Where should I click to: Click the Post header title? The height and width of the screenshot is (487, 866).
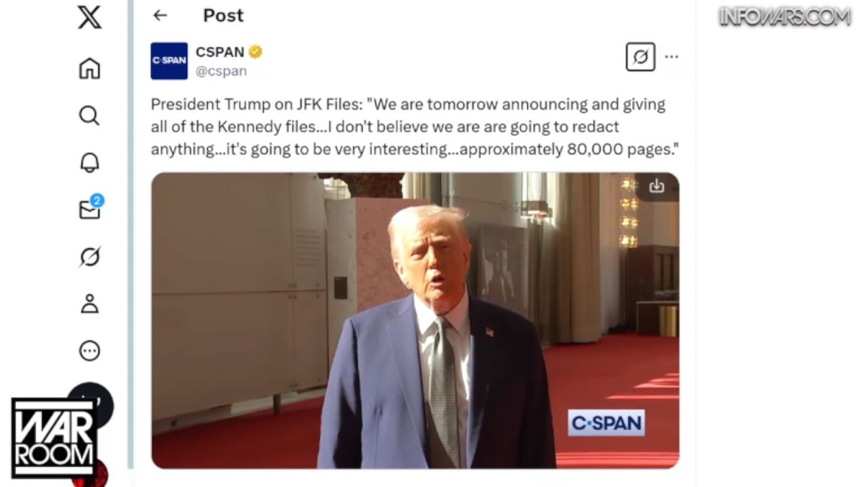point(223,16)
